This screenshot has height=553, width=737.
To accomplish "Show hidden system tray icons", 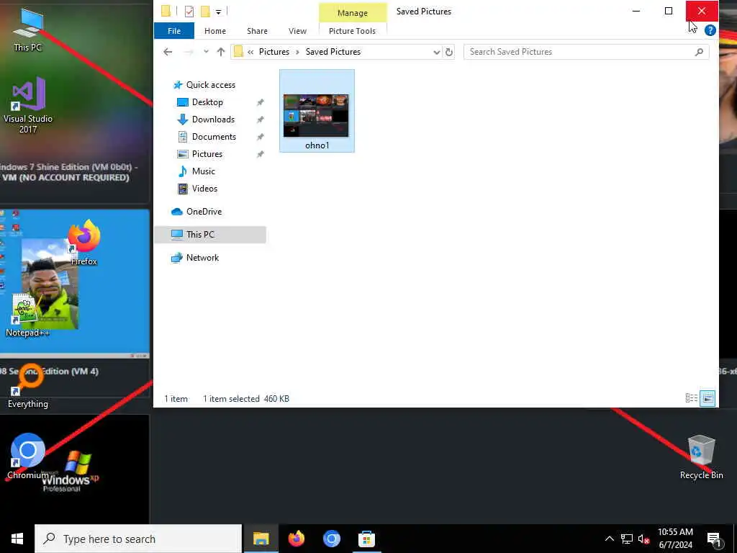I will coord(609,539).
